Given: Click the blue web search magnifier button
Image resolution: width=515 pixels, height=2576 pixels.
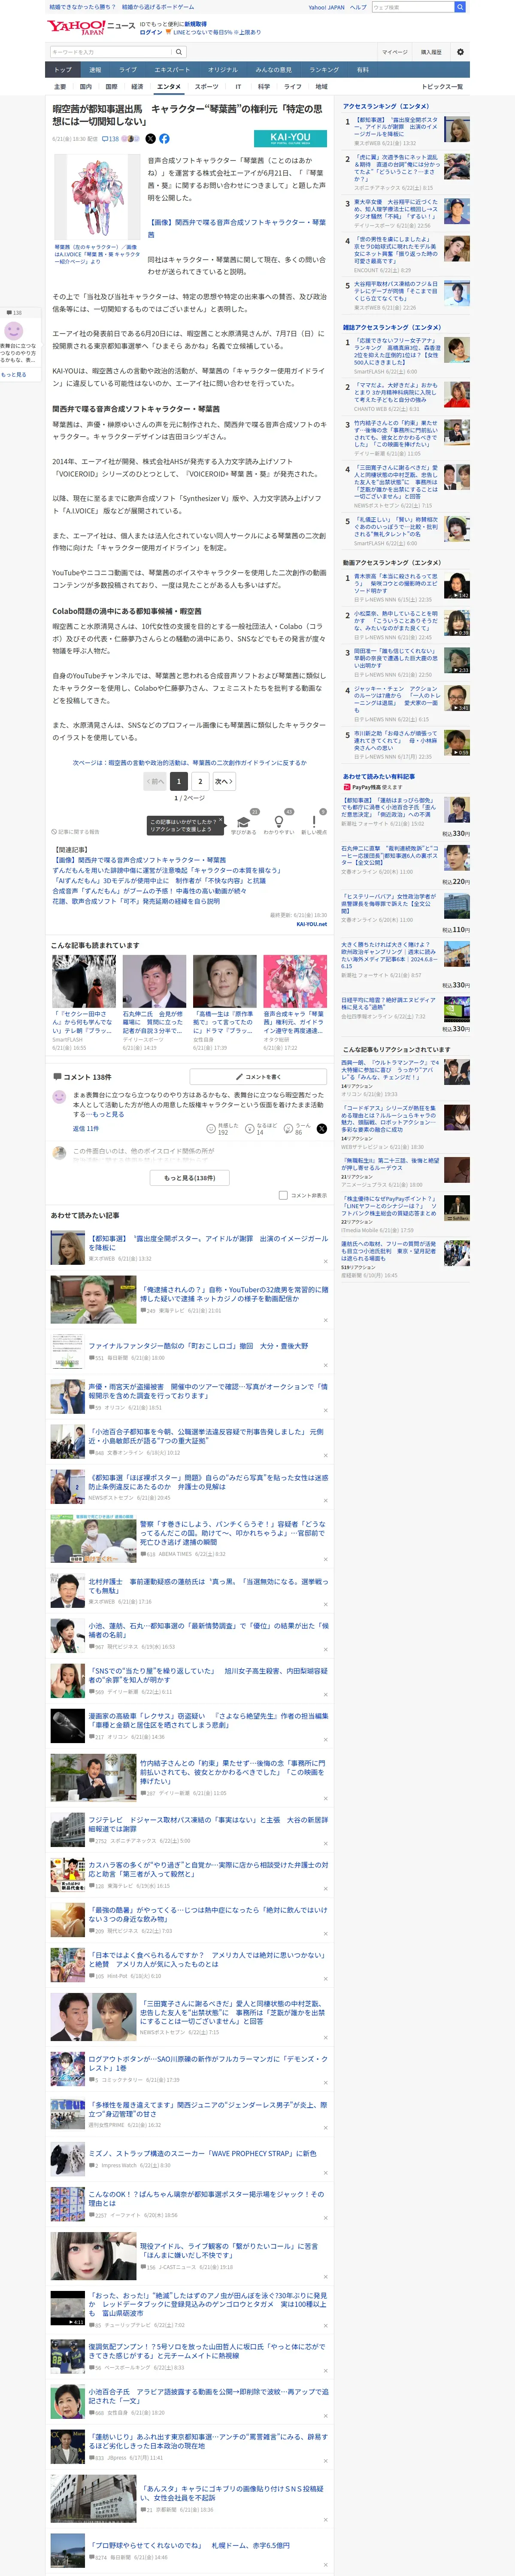Looking at the screenshot, I should tap(460, 7).
